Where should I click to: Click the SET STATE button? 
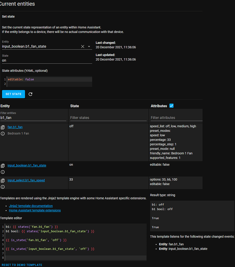coord(13,94)
